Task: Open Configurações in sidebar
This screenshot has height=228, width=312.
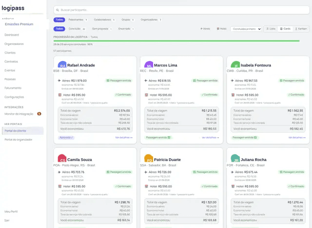Action: click(x=14, y=97)
